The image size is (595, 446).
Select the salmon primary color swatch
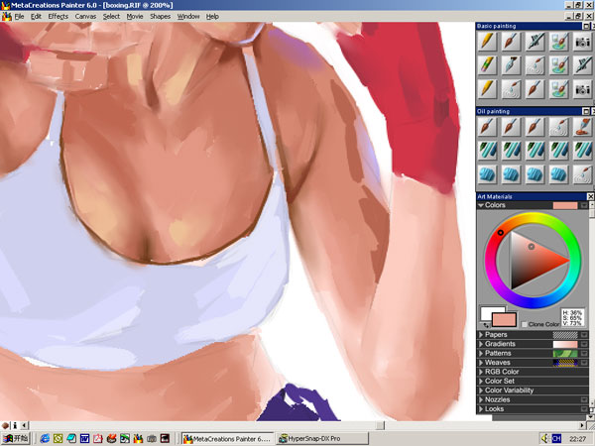click(x=505, y=320)
